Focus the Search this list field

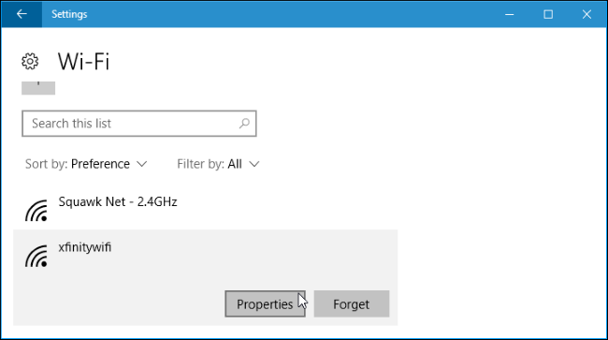pyautogui.click(x=139, y=124)
